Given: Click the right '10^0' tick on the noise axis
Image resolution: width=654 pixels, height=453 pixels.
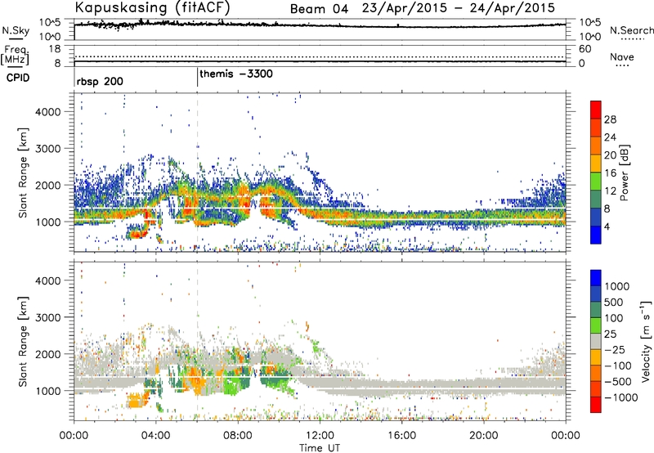Looking at the screenshot, I should 589,37.
